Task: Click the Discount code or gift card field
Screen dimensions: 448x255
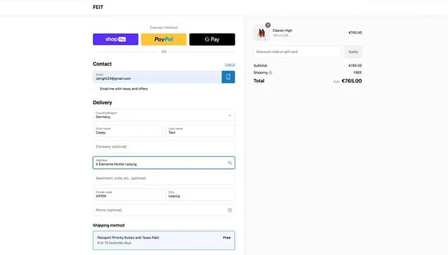Action: pos(297,52)
